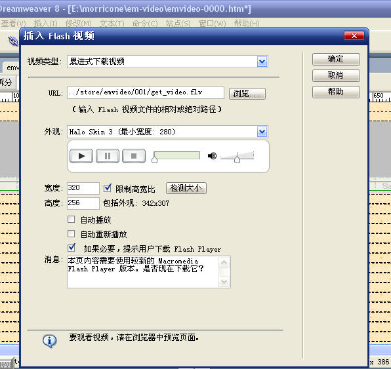Open the 视频类型 dropdown

(x=262, y=62)
